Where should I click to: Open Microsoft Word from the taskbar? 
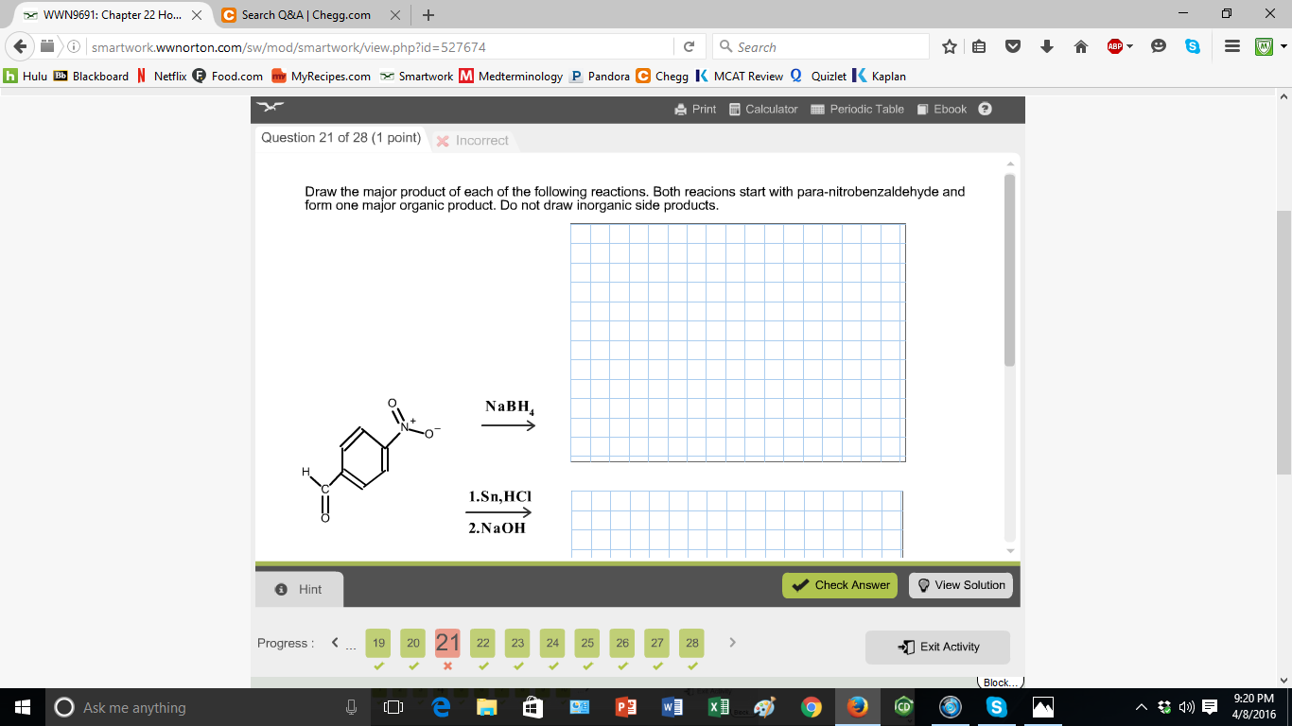(672, 707)
